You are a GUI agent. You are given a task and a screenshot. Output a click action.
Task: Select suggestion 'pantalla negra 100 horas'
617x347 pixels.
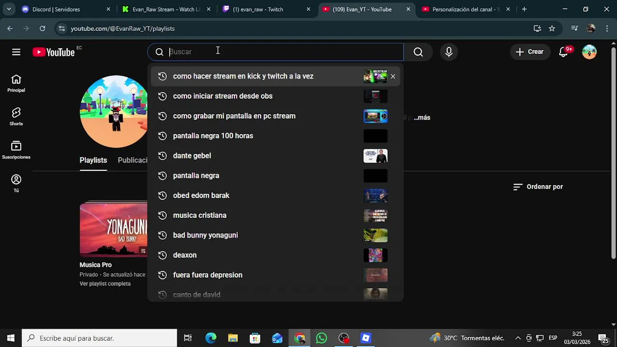tap(275, 136)
